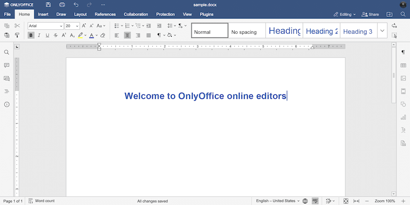Open the Find search icon in left sidebar
410x205 pixels.
[x=7, y=52]
